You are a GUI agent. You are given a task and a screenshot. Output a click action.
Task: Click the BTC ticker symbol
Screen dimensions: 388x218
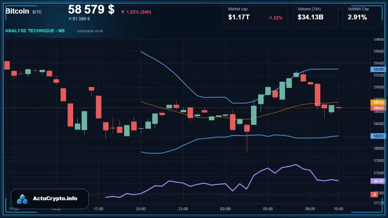pyautogui.click(x=37, y=12)
